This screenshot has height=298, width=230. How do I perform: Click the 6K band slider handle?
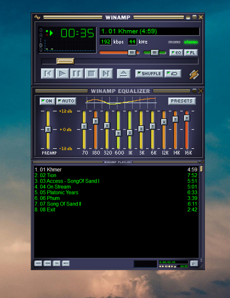pyautogui.click(x=153, y=126)
